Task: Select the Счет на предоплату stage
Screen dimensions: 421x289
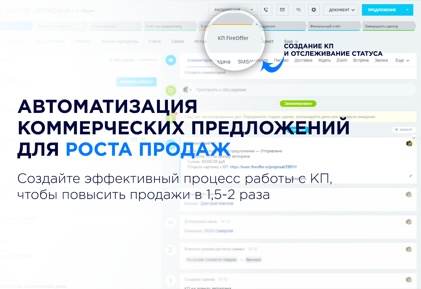Action: (x=170, y=26)
